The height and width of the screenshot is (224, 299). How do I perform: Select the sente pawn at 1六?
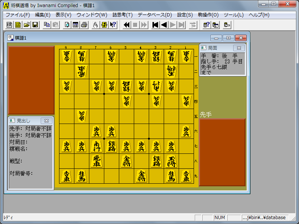(186, 131)
